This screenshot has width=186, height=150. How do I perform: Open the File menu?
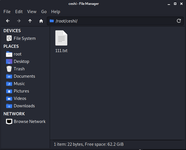(7, 12)
